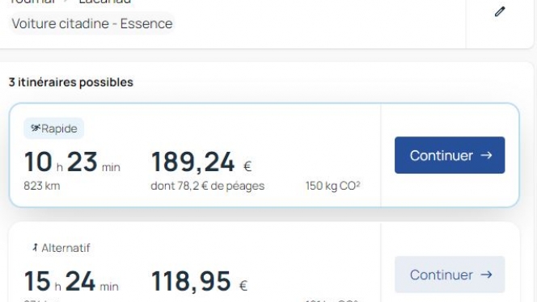Viewport: 537px width, 302px height.
Task: Click the 189,24 € price
Action: [201, 162]
